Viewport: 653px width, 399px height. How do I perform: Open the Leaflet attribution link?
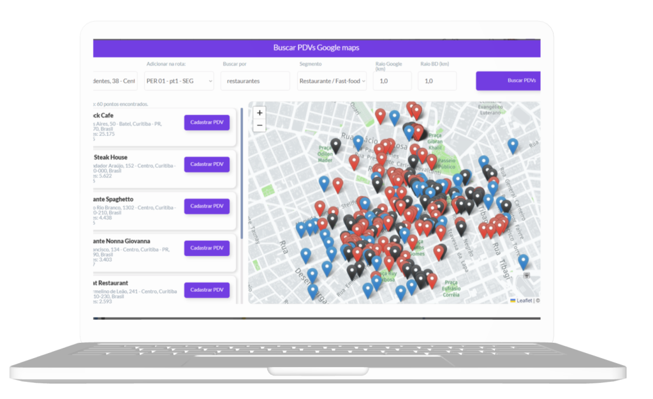pyautogui.click(x=524, y=300)
